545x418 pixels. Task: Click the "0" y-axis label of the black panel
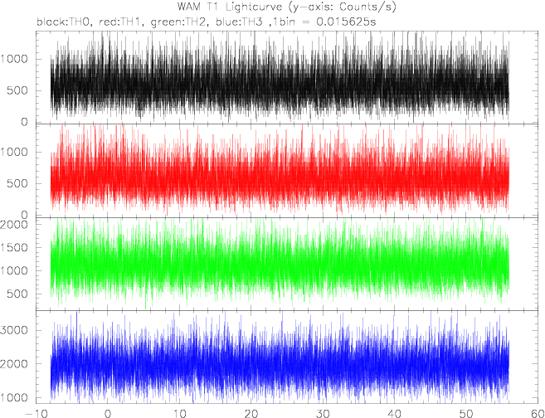pos(24,122)
